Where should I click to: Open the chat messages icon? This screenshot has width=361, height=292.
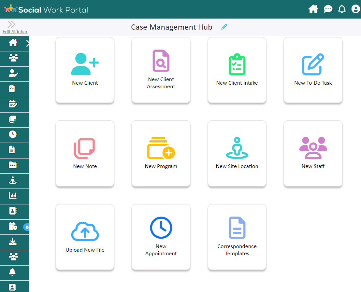click(328, 9)
